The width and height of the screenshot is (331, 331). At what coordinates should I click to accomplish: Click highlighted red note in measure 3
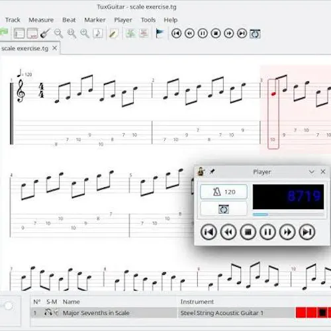coord(273,94)
